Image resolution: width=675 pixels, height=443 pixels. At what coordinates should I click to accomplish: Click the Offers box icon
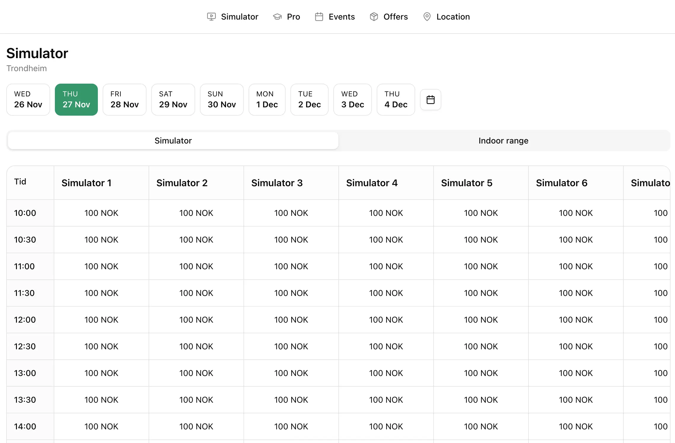click(374, 17)
